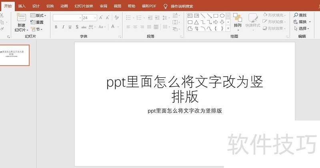Toggle Italic formatting

[63, 27]
